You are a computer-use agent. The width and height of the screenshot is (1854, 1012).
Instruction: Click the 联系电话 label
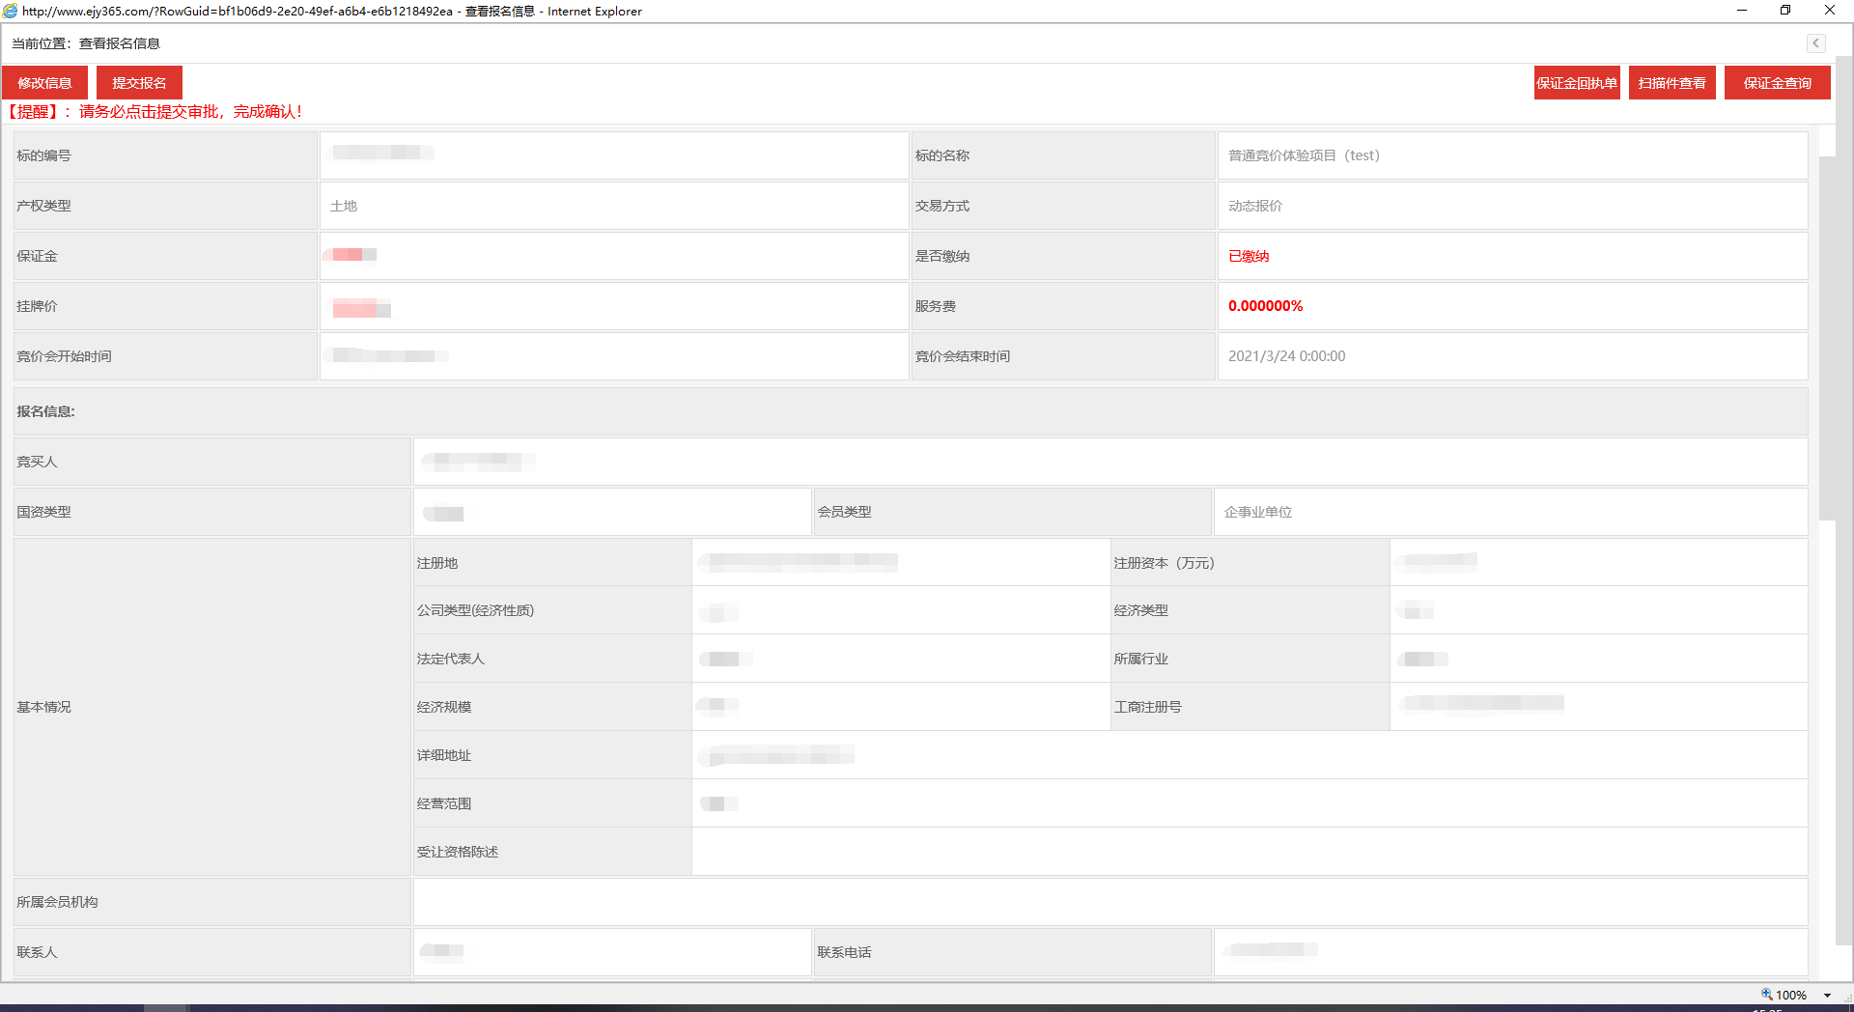click(844, 952)
